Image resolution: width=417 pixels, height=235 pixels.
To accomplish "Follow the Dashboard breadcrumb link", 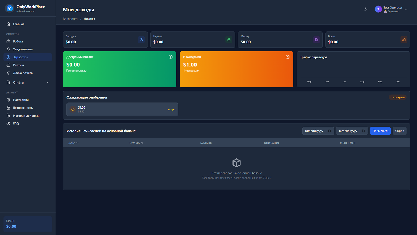I will 70,19.
